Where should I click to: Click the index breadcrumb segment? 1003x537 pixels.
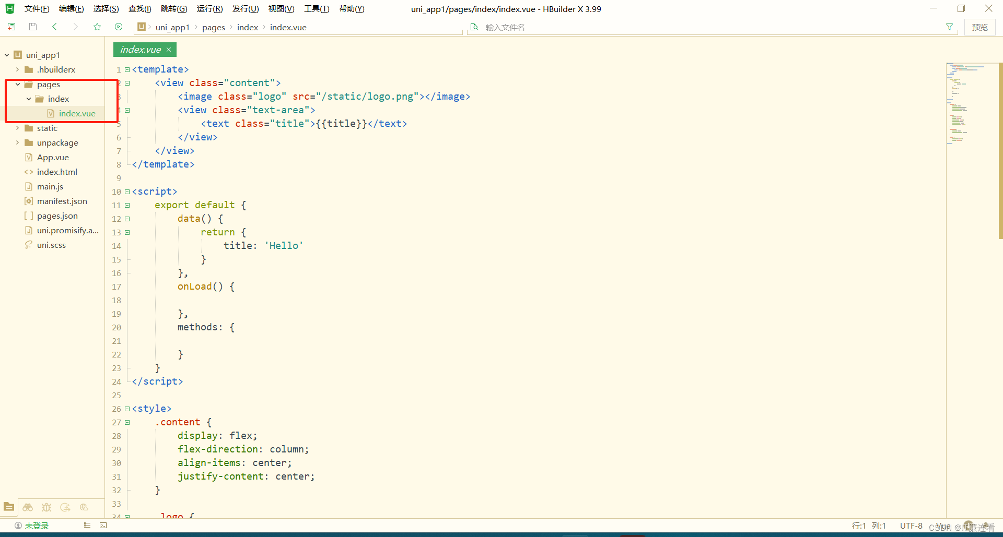[x=248, y=27]
